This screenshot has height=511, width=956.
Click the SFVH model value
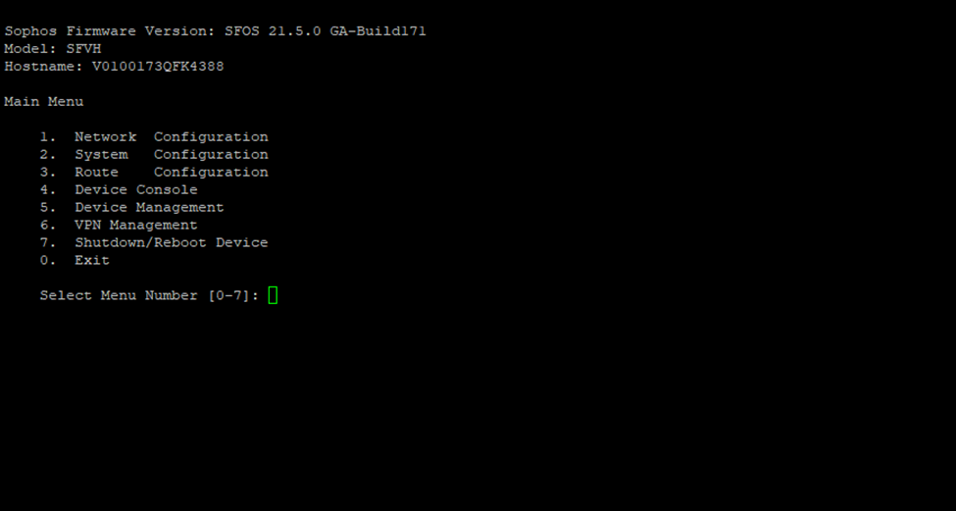pos(83,49)
